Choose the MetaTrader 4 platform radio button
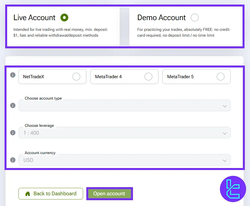 pyautogui.click(x=148, y=77)
